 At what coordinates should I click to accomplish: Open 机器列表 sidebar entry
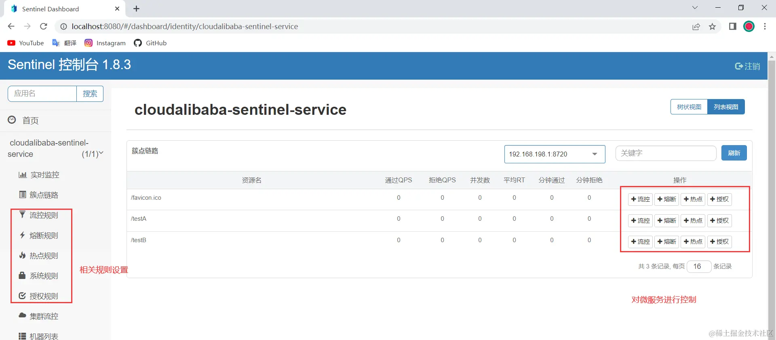click(x=39, y=336)
